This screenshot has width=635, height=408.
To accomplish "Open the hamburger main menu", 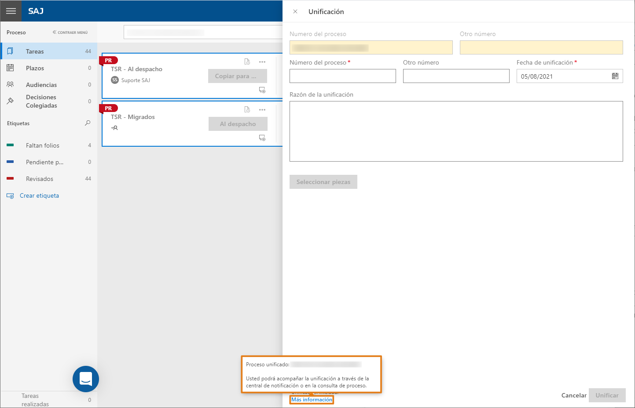I will 11,11.
